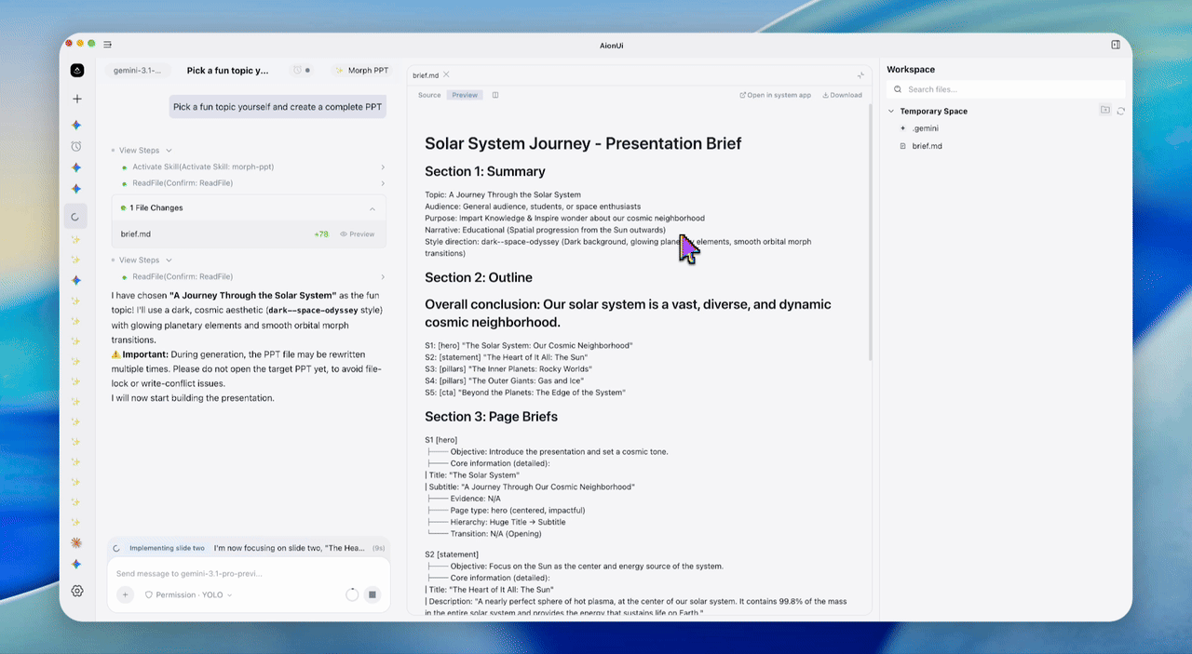Collapse the Temporary Space tree
1192x654 pixels.
pyautogui.click(x=891, y=112)
